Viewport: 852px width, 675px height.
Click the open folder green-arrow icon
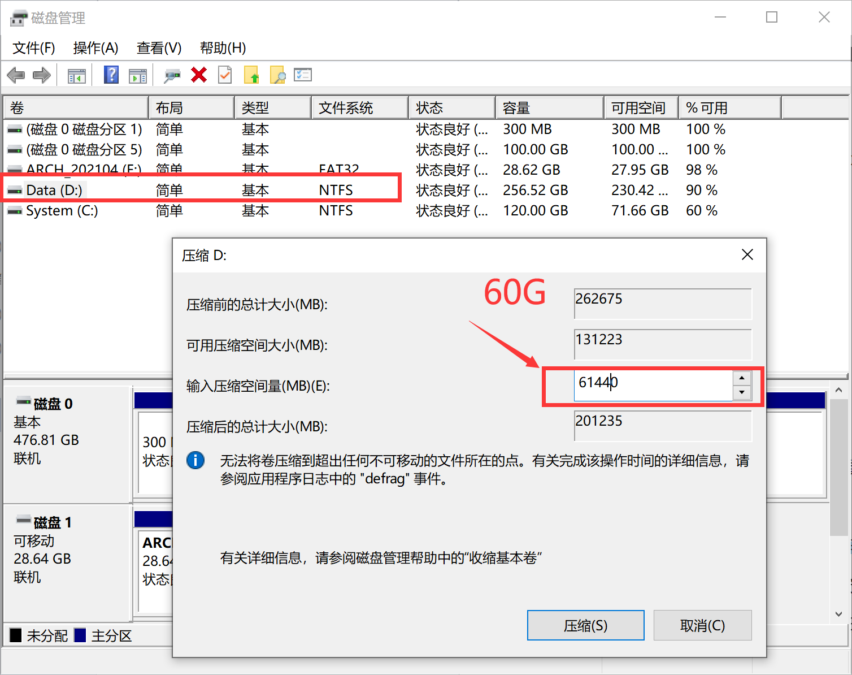[251, 75]
